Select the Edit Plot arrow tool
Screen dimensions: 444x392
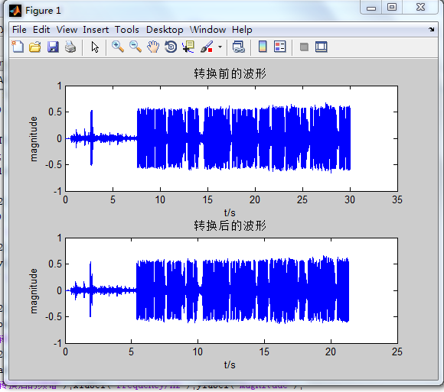tap(95, 47)
